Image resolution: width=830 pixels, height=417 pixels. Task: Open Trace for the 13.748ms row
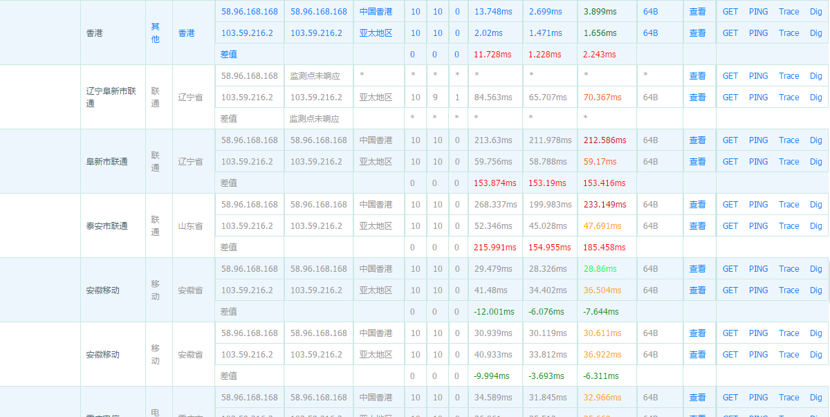(x=789, y=12)
